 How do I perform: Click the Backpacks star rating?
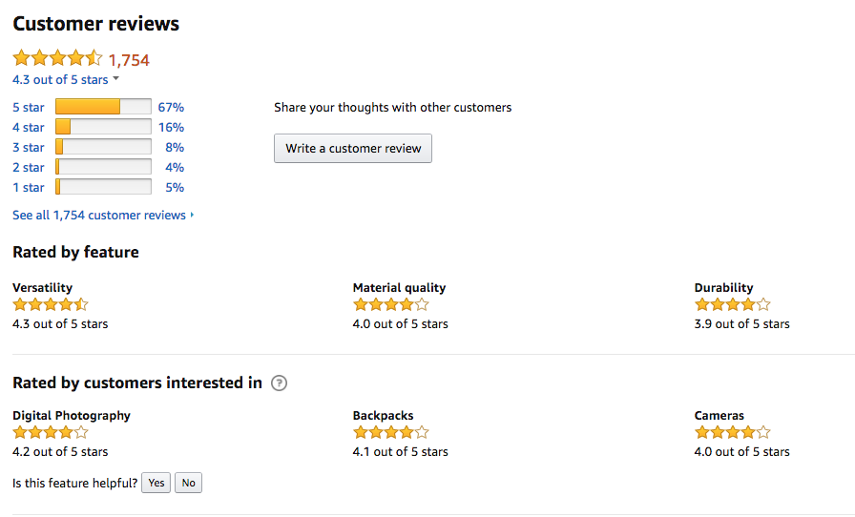point(391,432)
